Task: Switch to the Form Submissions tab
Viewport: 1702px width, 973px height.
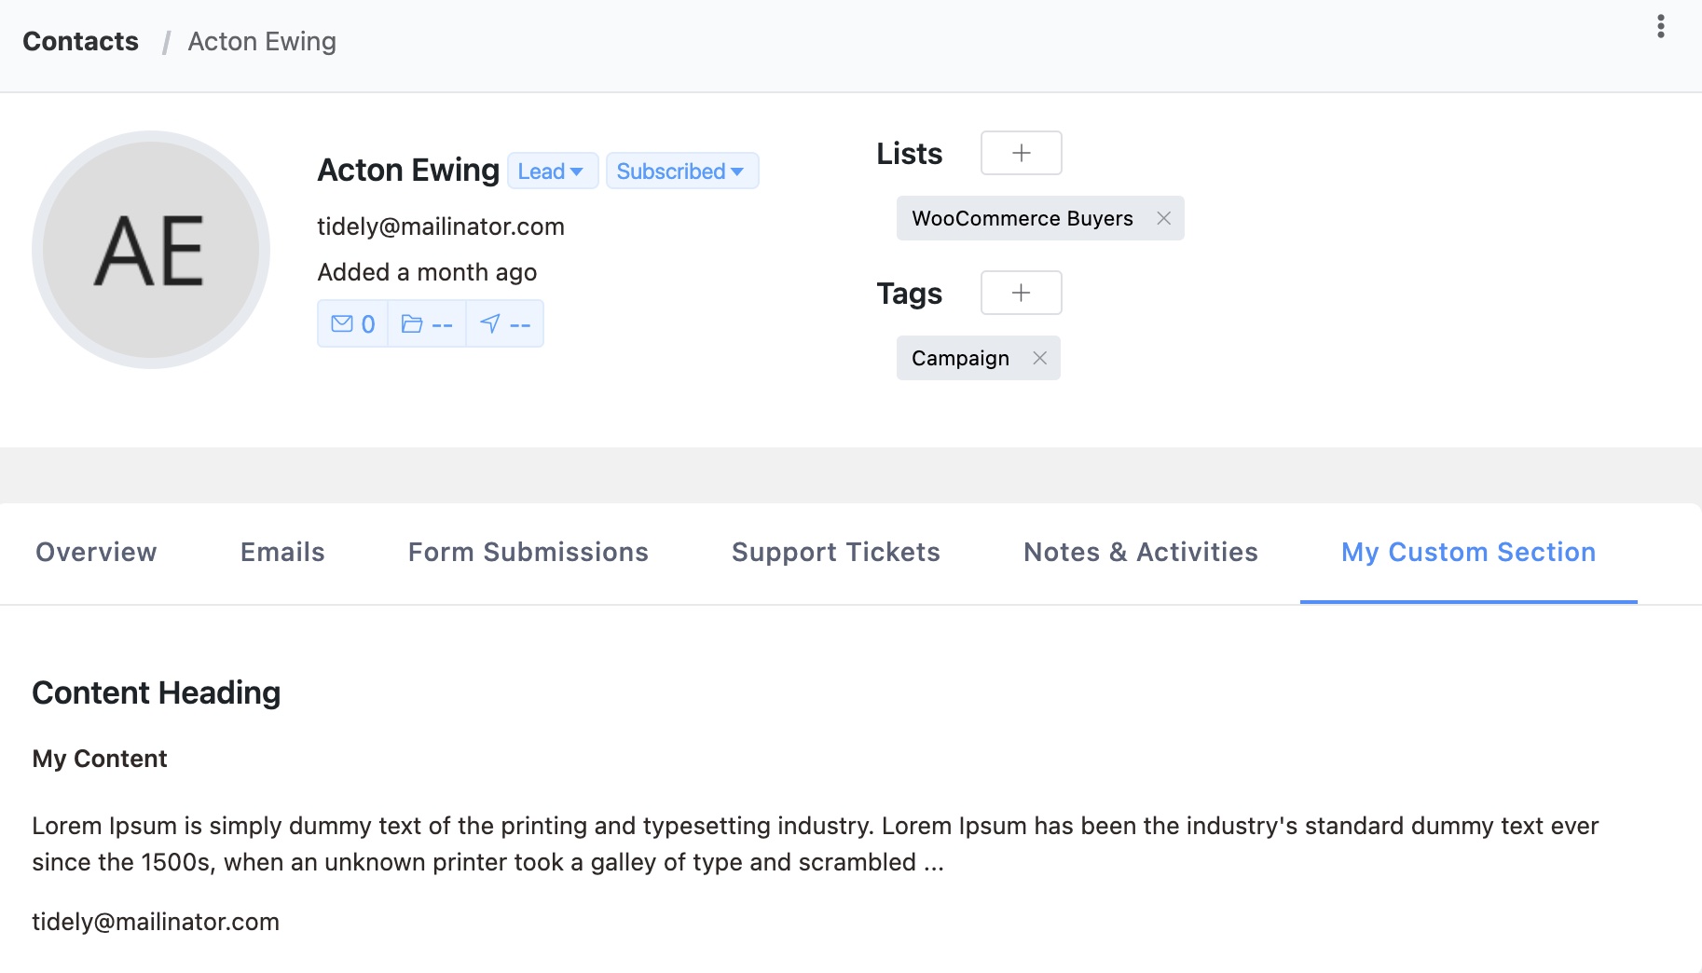Action: point(528,551)
